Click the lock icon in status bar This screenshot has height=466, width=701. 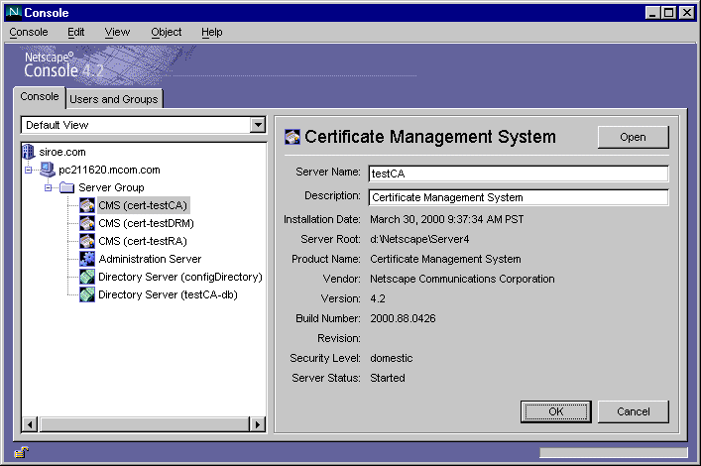pos(21,453)
